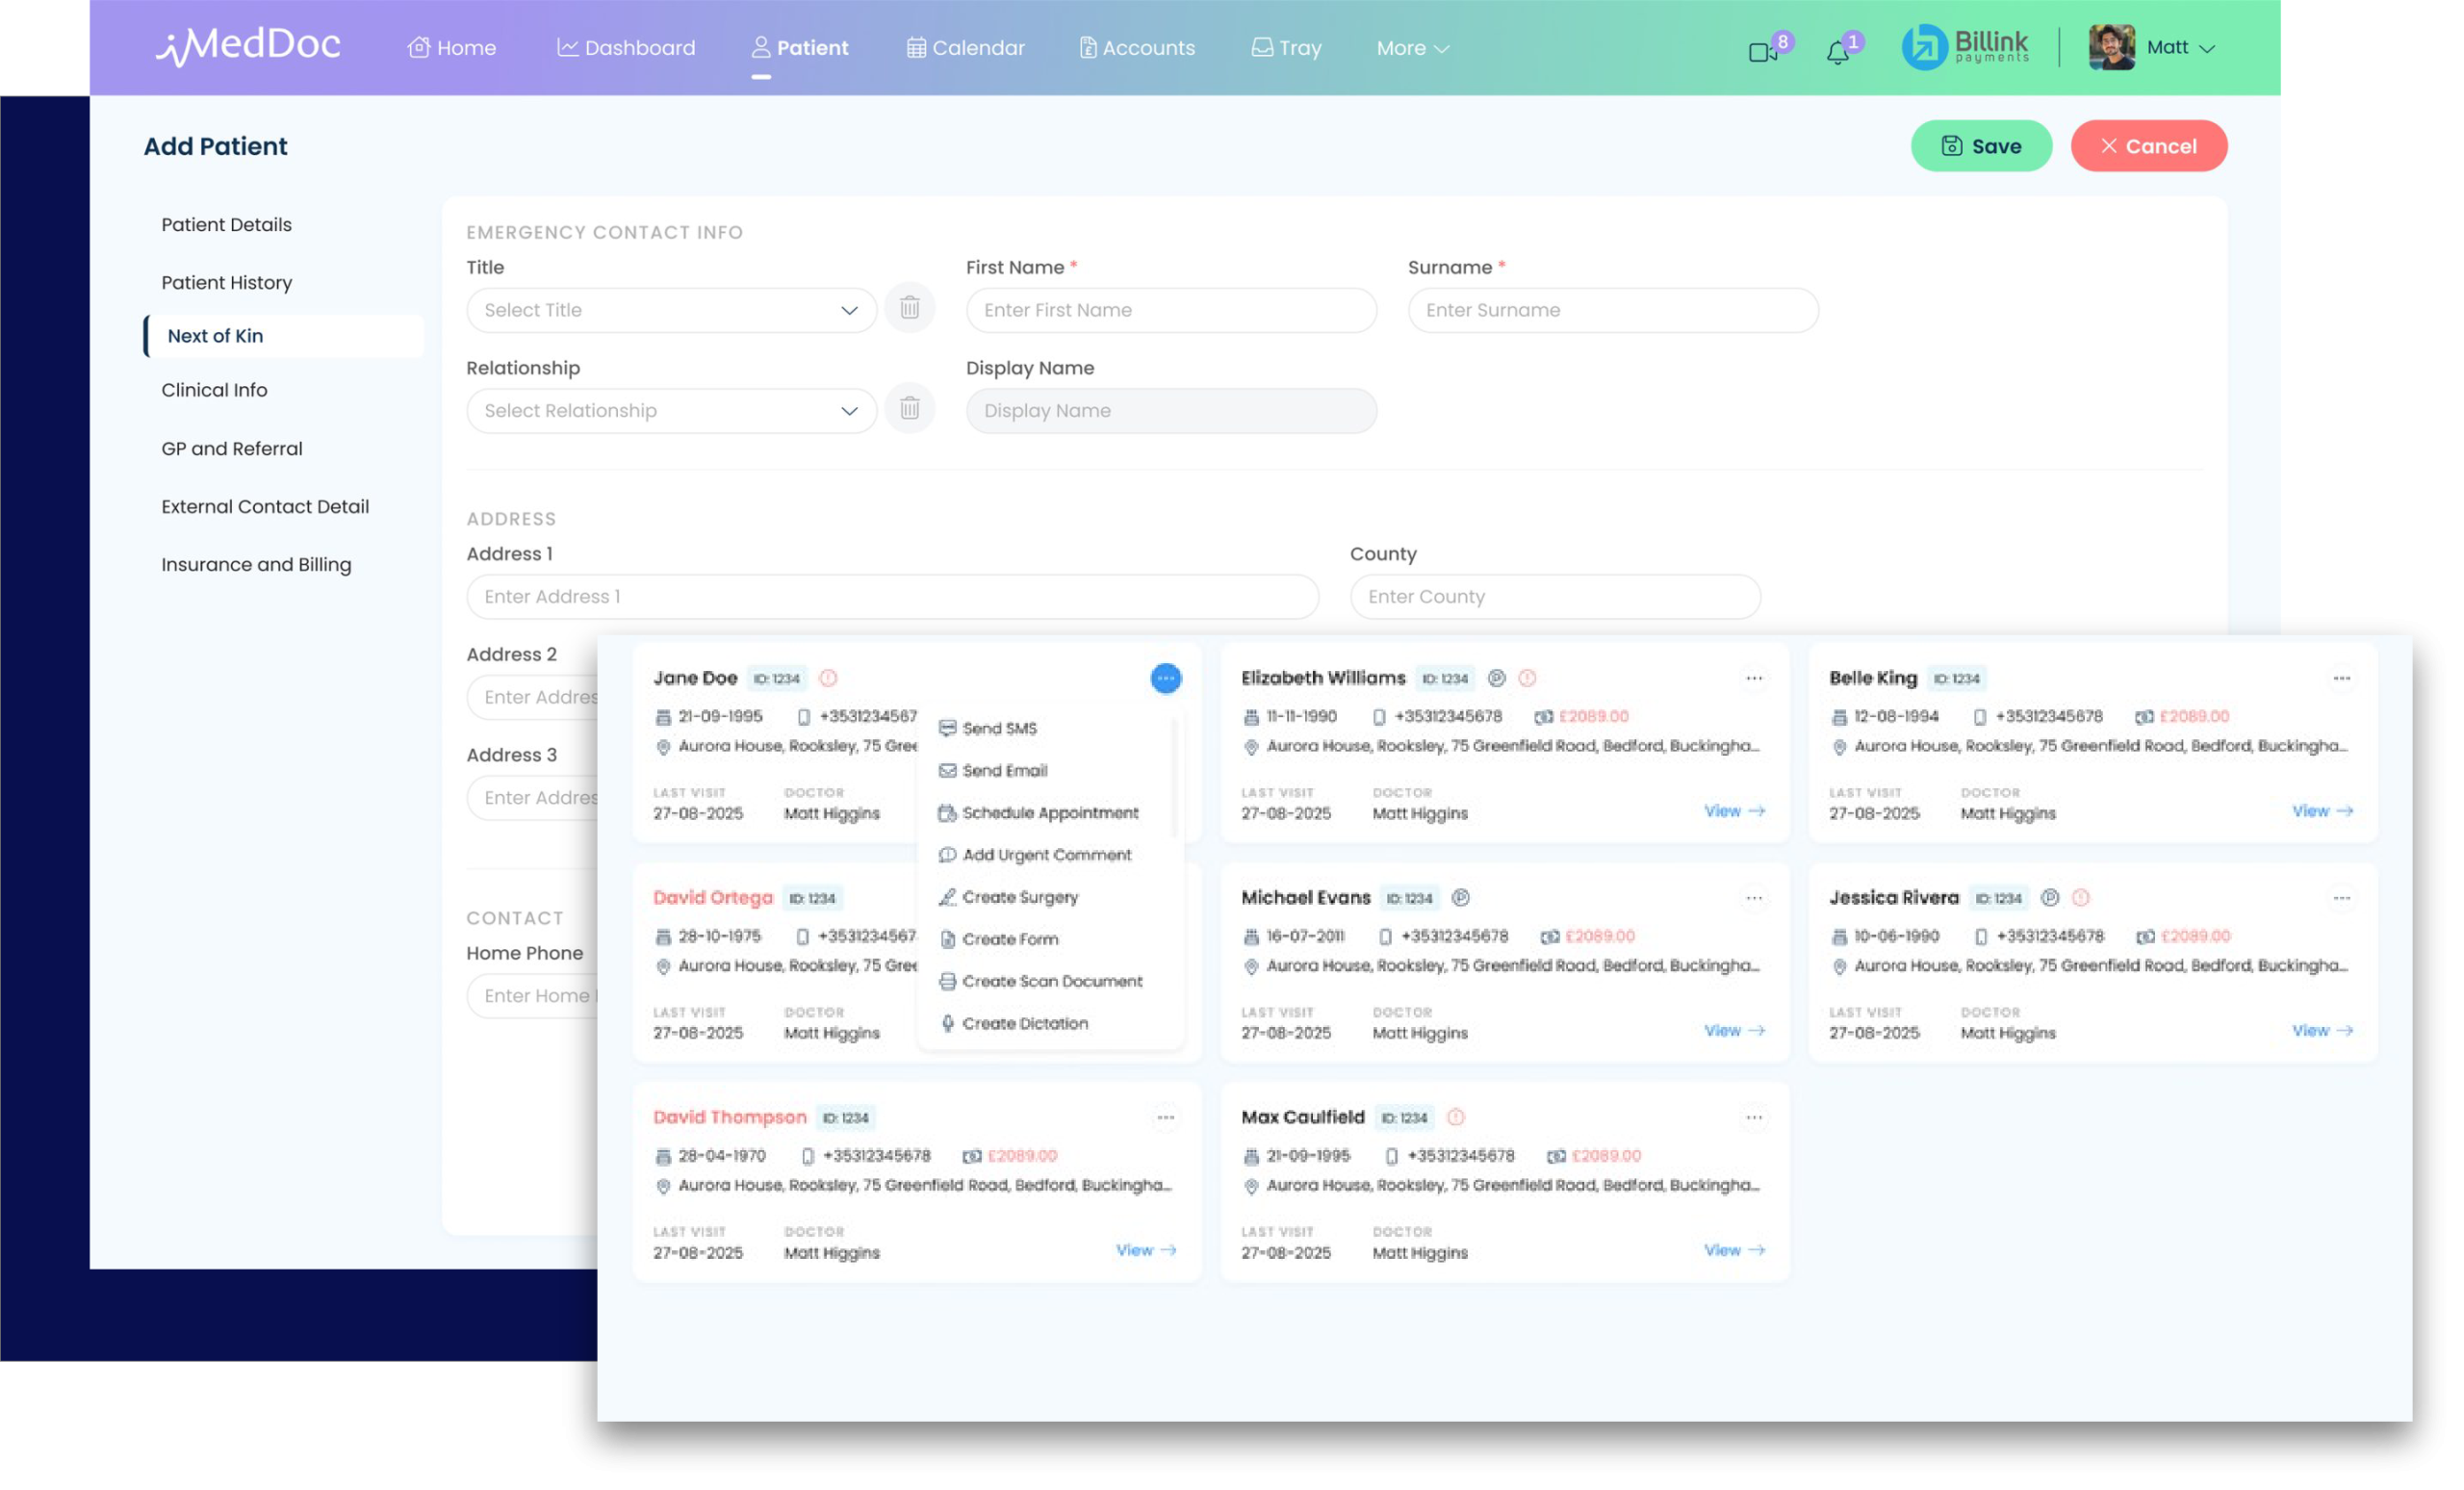The image size is (2464, 1490).
Task: Click View link on Michael Evans card
Action: pyautogui.click(x=1733, y=1030)
